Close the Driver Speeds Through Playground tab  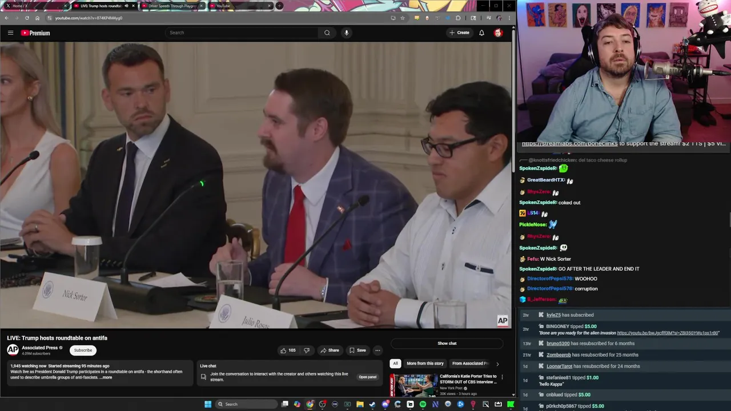pyautogui.click(x=201, y=6)
